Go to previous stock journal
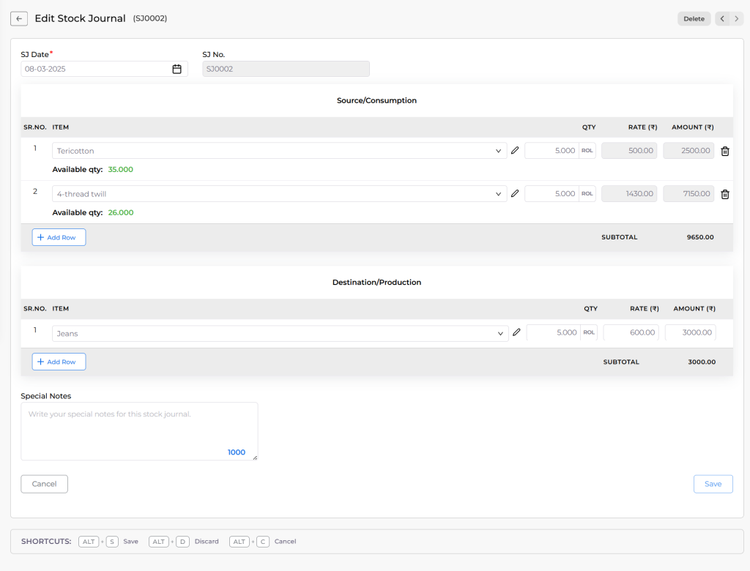The width and height of the screenshot is (750, 571). pyautogui.click(x=722, y=18)
